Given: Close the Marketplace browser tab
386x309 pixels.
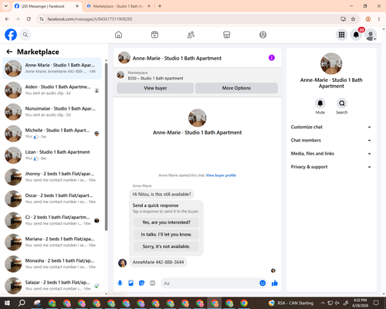Looking at the screenshot, I should tap(149, 6).
